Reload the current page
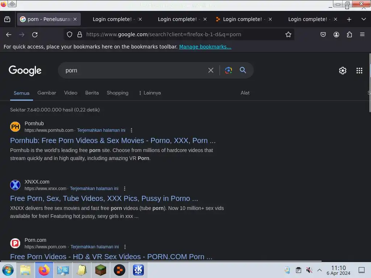 pyautogui.click(x=35, y=35)
